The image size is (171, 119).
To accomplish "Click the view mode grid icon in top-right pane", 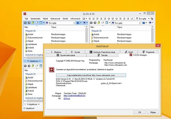I will coord(107,23).
